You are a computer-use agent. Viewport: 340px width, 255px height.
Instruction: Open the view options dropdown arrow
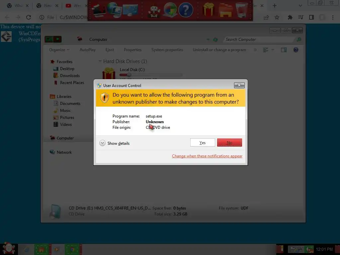pos(273,50)
